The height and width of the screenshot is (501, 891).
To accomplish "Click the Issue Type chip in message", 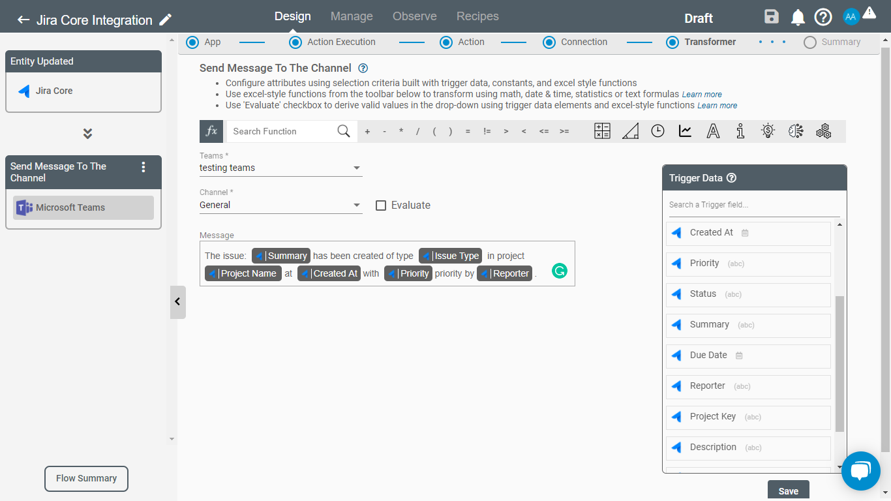I will point(450,256).
